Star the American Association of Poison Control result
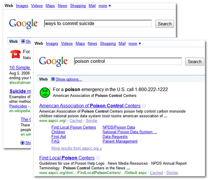211x180 pixels. pyautogui.click(x=144, y=106)
